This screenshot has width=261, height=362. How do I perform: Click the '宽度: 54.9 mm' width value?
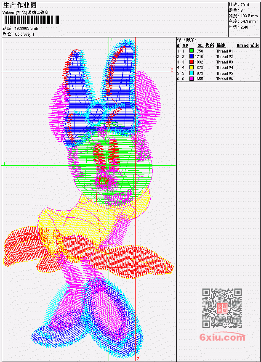pyautogui.click(x=242, y=21)
